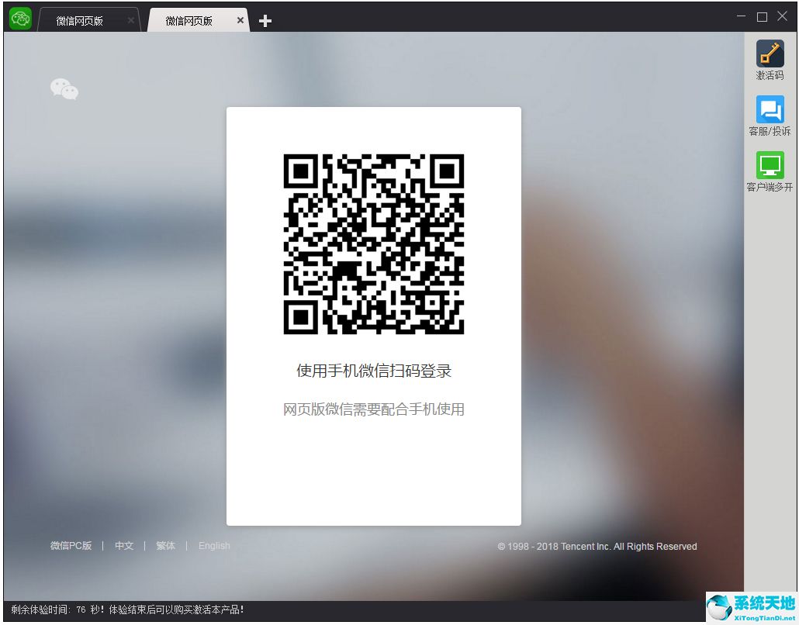This screenshot has width=799, height=625.
Task: Click the Tencent copyright notice text
Action: click(597, 547)
